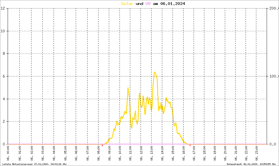Select the date '06.01.2024' in chart title
The image size is (279, 166).
[173, 4]
